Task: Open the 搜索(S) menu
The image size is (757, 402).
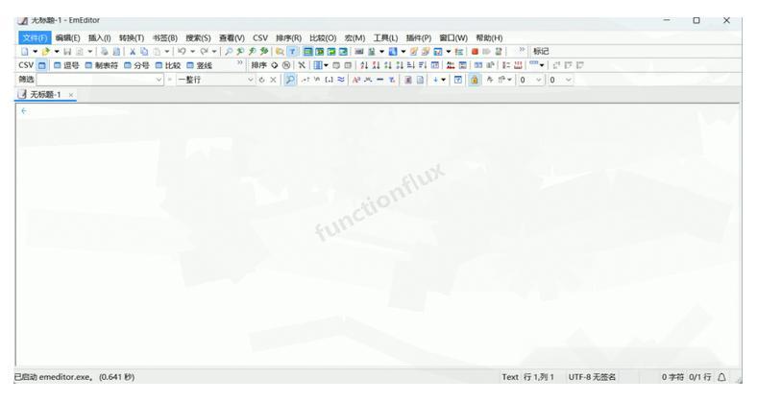Action: point(198,37)
